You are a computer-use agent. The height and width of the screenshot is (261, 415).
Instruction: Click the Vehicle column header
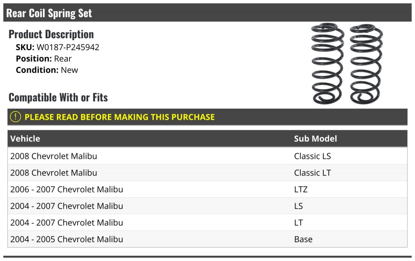[25, 138]
